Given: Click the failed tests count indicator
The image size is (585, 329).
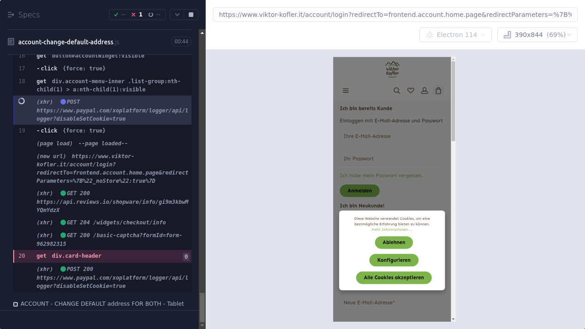Looking at the screenshot, I should 137,15.
